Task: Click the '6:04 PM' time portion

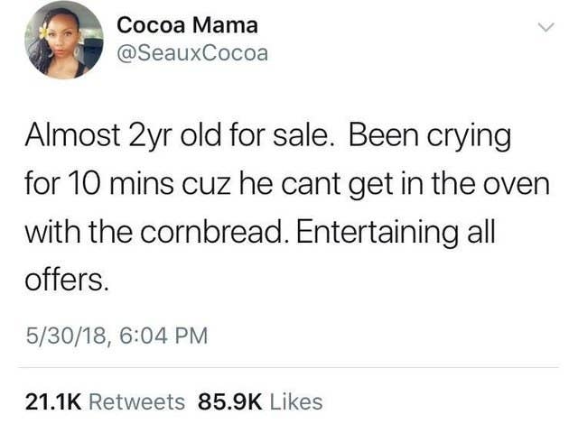Action: (164, 336)
